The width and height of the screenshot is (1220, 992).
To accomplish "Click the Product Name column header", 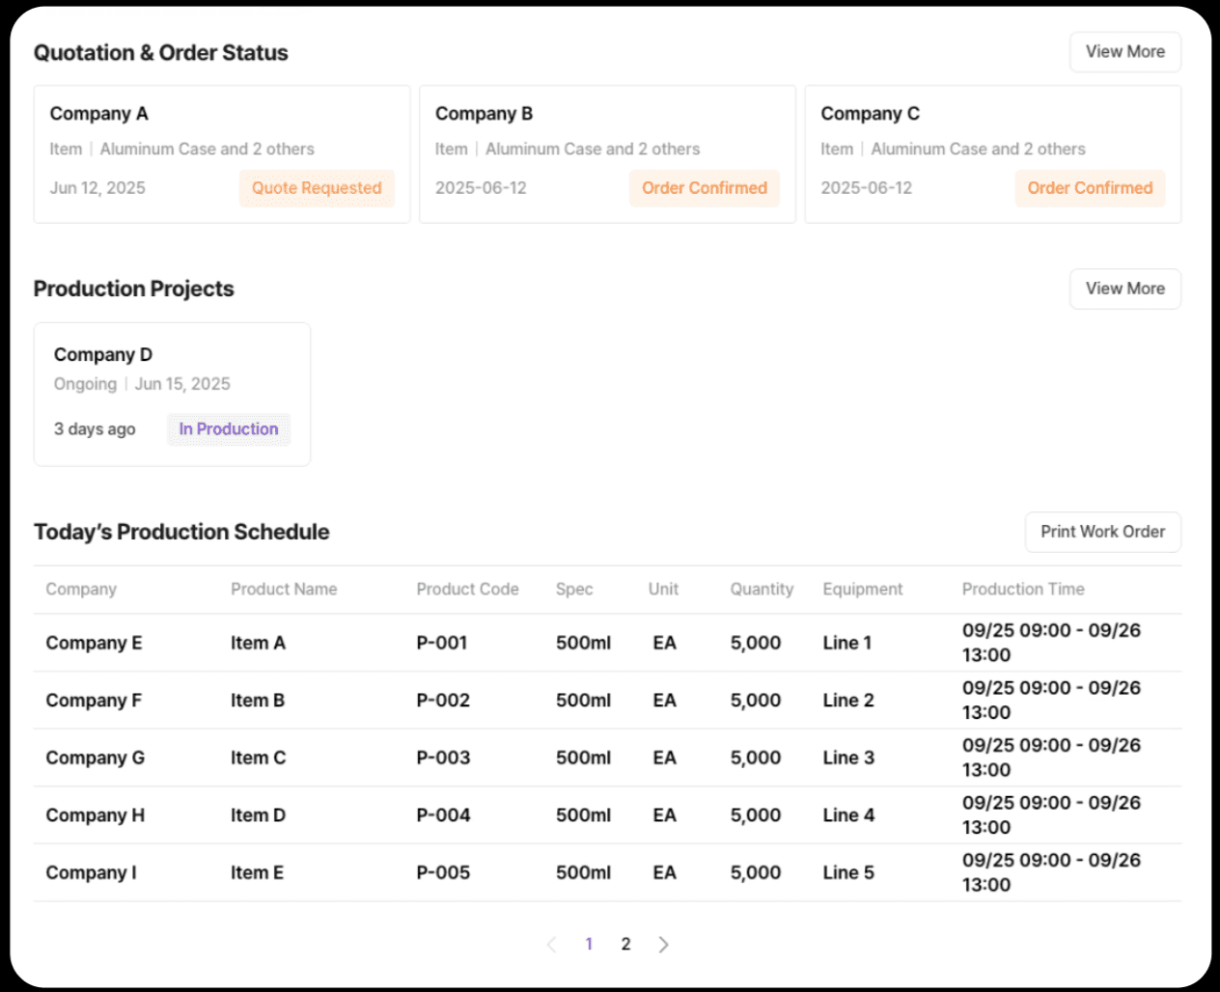I will 284,590.
